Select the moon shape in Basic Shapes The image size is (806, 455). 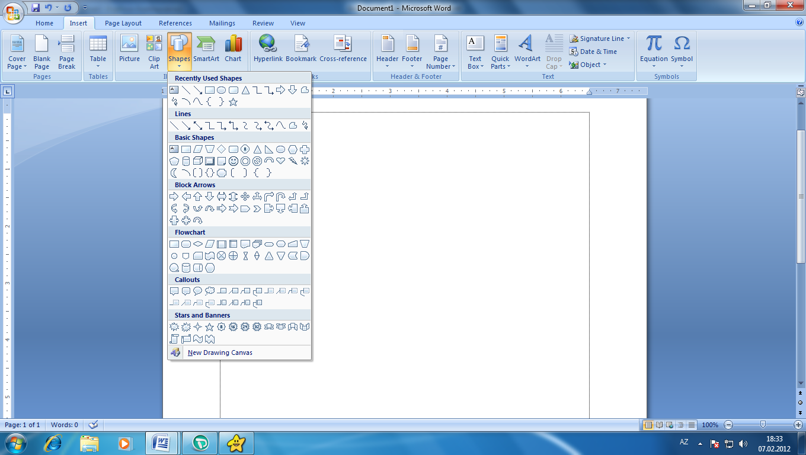click(x=174, y=173)
